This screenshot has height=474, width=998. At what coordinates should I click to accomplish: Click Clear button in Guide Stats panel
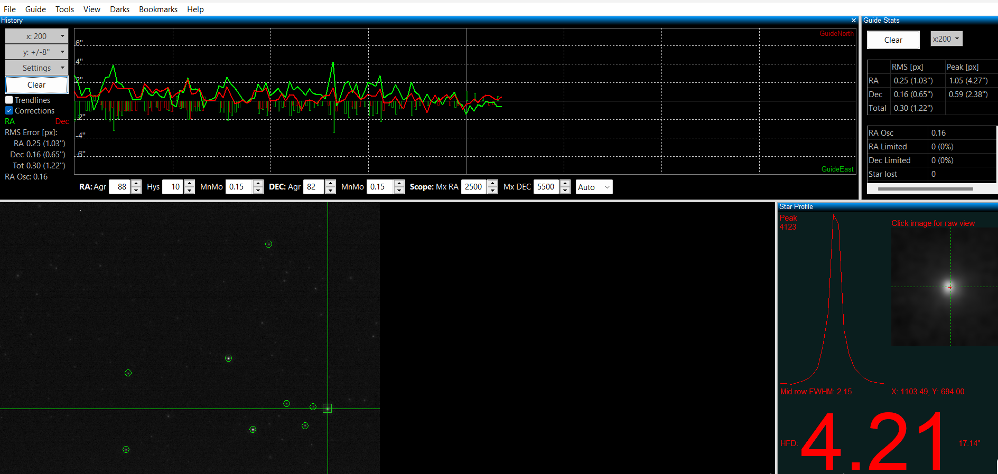coord(893,40)
